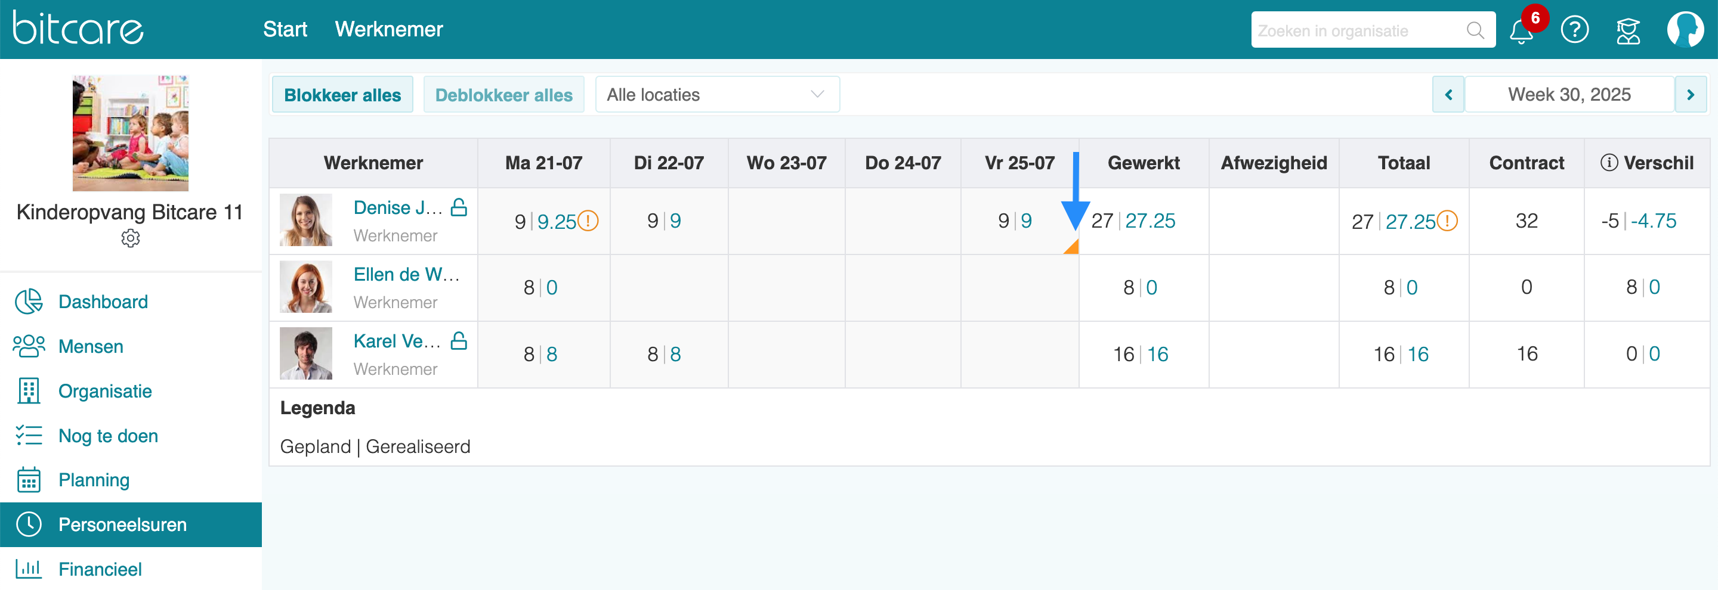Viewport: 1718px width, 590px height.
Task: Open Ellen de W. employee link
Action: (406, 274)
